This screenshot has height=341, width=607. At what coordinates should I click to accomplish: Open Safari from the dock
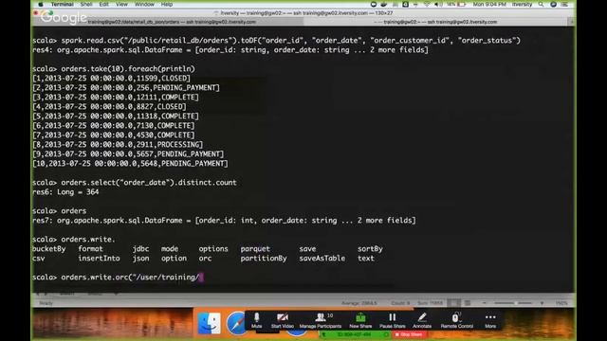click(236, 324)
